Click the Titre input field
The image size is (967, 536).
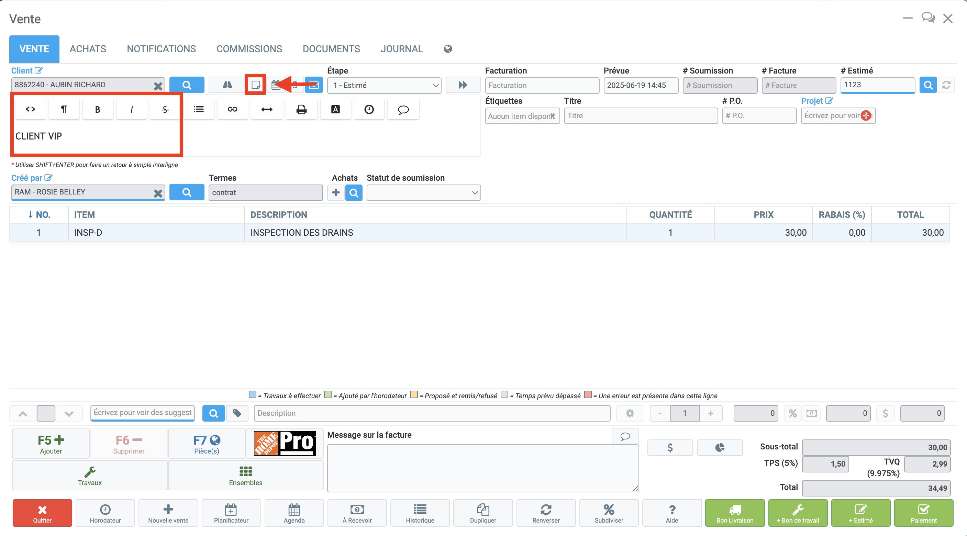[641, 115]
